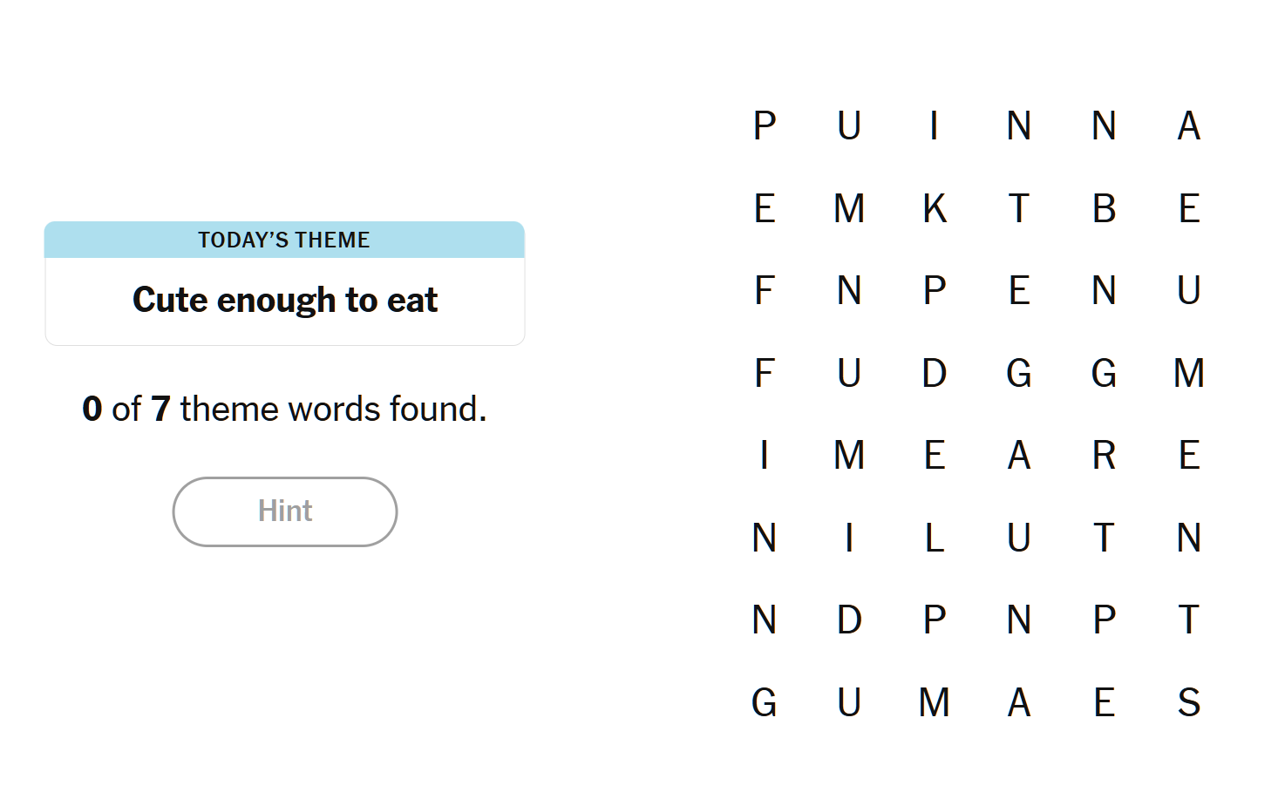Tap the M ending the fourth row
Screen dimensions: 1285x799
pyautogui.click(x=1188, y=374)
